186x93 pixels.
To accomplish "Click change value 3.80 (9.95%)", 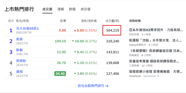I will pos(85,74).
